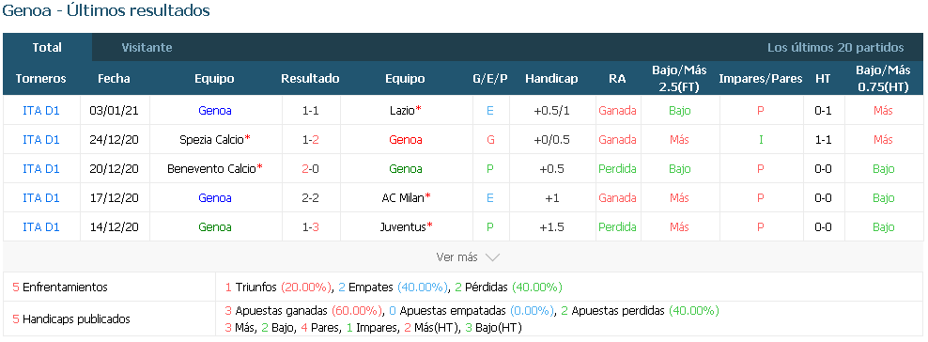
Task: Click Benevento Calcio team name
Action: 211,168
